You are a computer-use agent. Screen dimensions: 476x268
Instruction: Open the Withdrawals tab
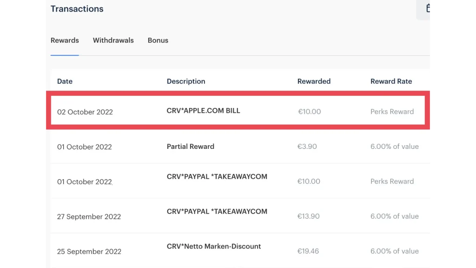point(113,40)
